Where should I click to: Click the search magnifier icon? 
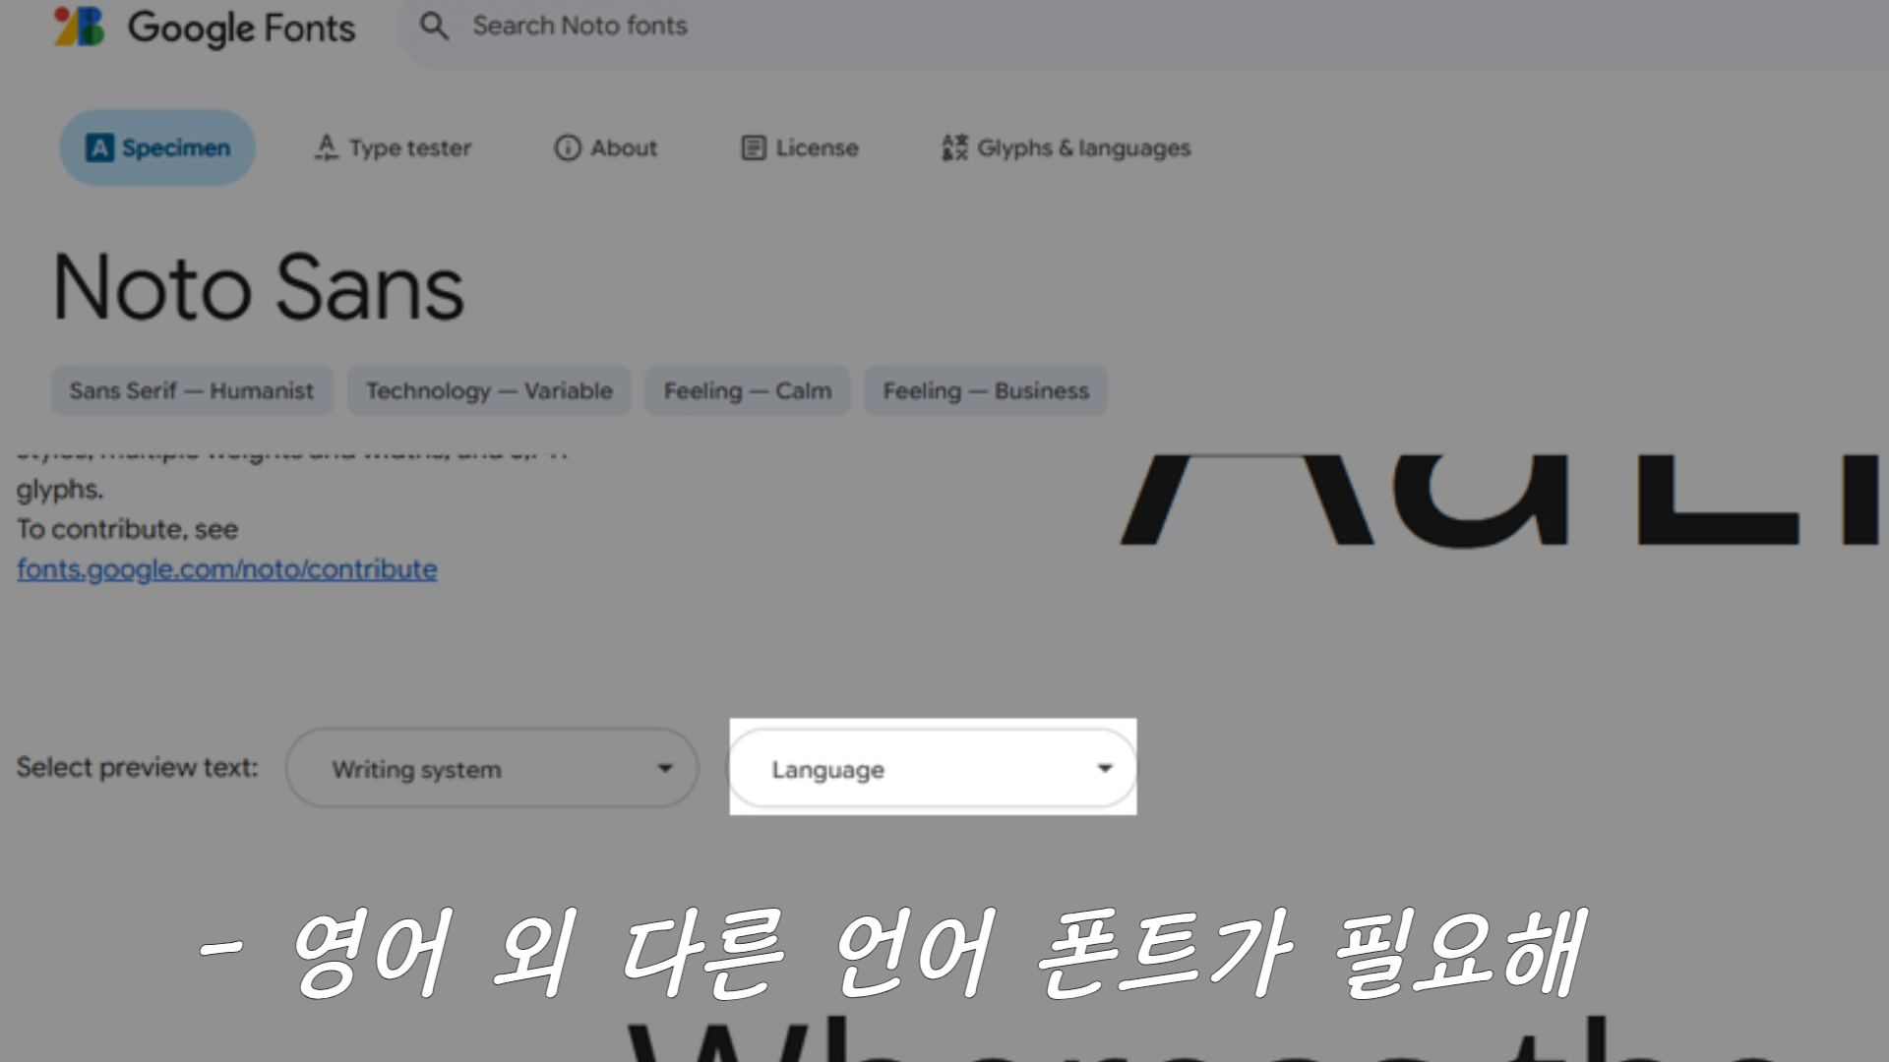click(x=434, y=27)
